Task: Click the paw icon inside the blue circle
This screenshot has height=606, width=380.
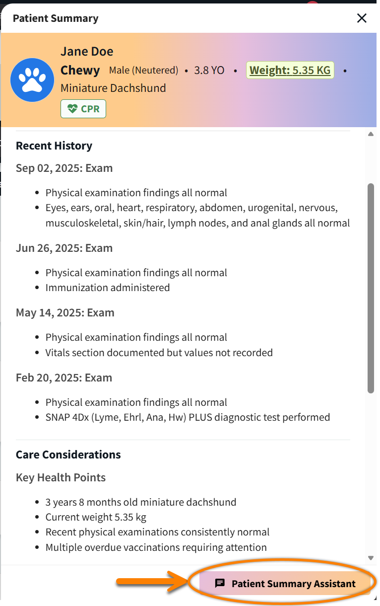Action: coord(32,79)
